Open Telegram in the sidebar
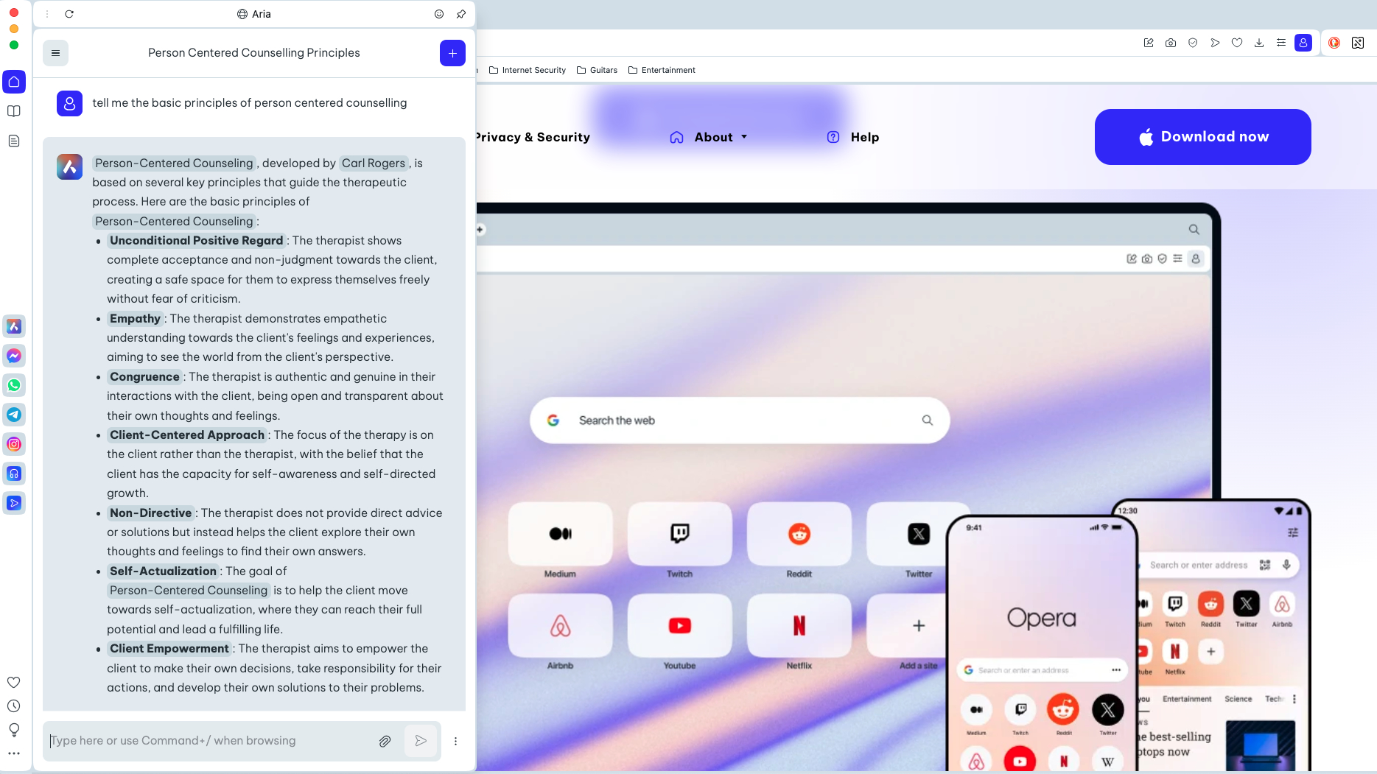Viewport: 1377px width, 774px height. 14,415
